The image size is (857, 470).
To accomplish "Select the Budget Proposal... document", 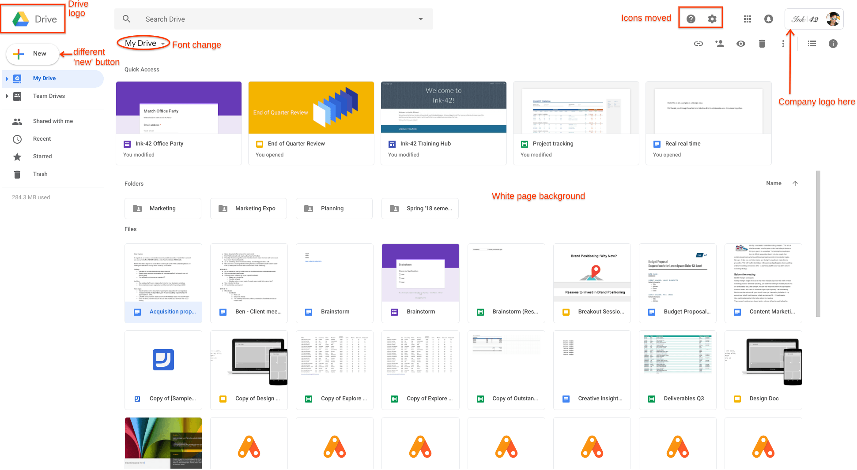I will (x=678, y=283).
